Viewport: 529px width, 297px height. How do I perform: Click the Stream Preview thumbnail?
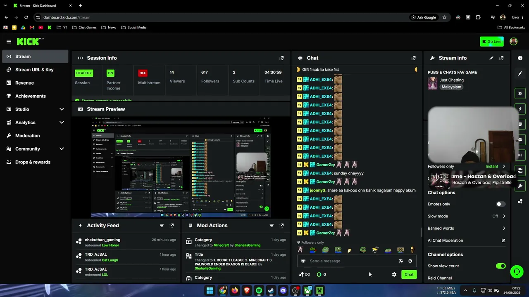click(181, 167)
